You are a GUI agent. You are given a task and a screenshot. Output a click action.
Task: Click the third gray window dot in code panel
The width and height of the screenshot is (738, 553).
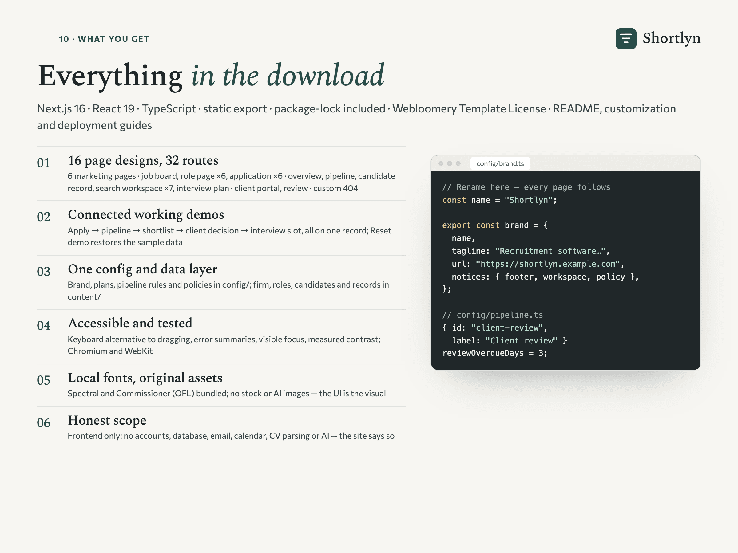pos(458,163)
